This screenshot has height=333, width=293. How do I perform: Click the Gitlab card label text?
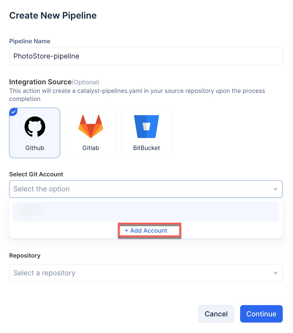pos(91,148)
